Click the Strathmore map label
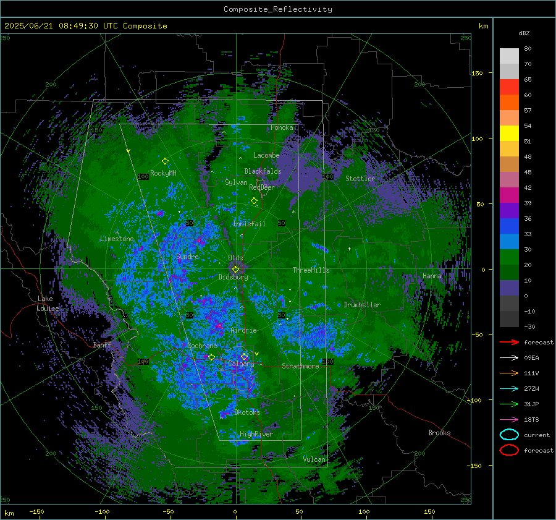556x520 pixels. click(x=300, y=366)
